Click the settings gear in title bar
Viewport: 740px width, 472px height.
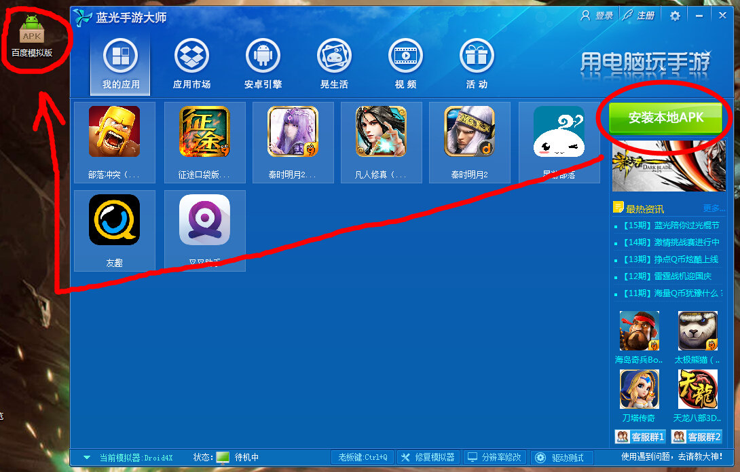[674, 16]
